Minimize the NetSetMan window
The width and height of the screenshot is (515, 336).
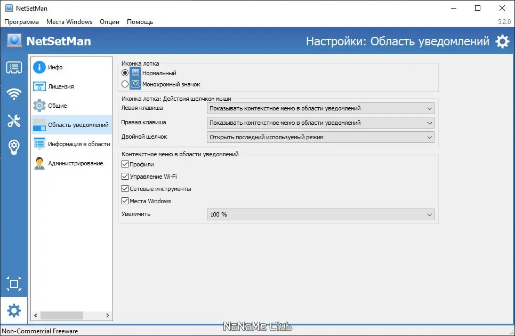(x=454, y=8)
